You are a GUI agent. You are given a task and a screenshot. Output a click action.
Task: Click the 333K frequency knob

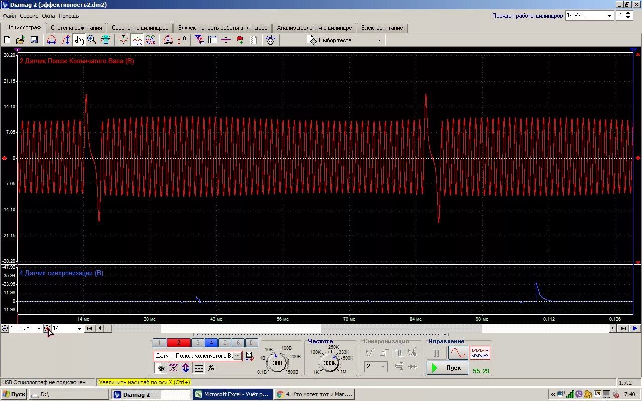point(329,363)
